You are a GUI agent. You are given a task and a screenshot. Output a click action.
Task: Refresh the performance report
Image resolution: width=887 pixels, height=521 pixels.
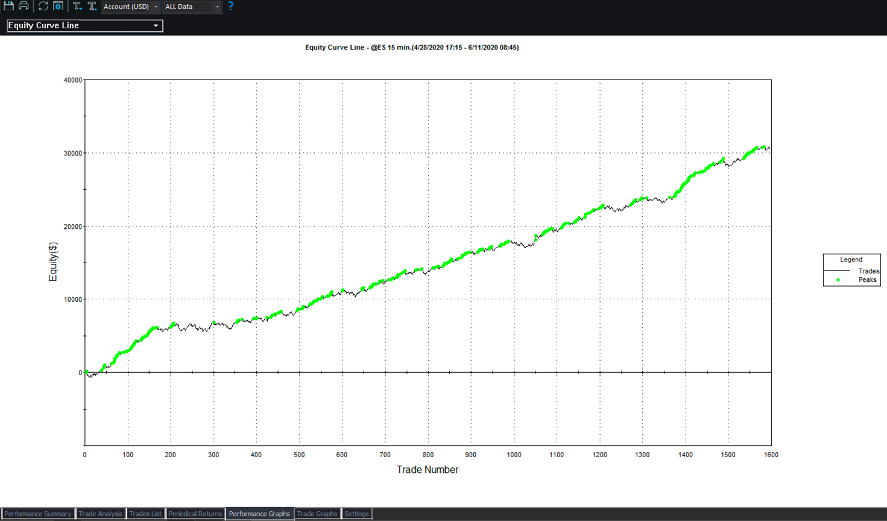click(43, 6)
